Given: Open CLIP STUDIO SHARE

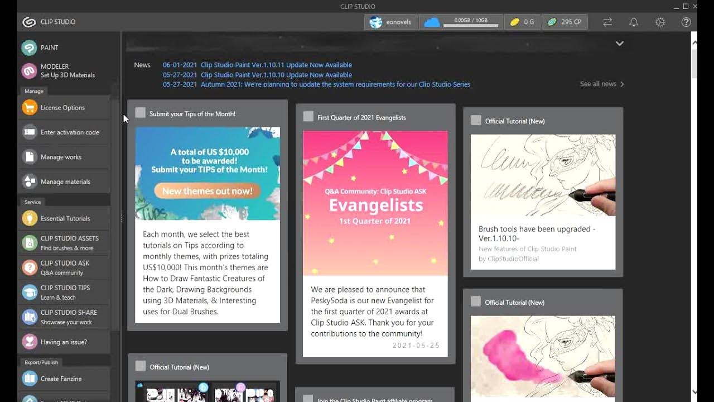Looking at the screenshot, I should 64,317.
